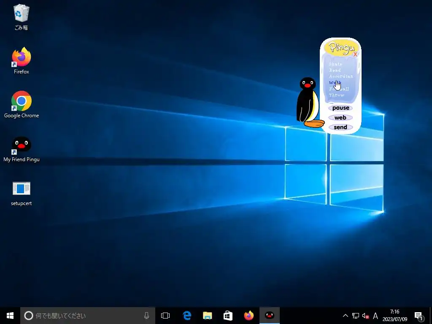Viewport: 432px width, 324px height.
Task: Click the send button in Pingu panel
Action: pos(340,127)
